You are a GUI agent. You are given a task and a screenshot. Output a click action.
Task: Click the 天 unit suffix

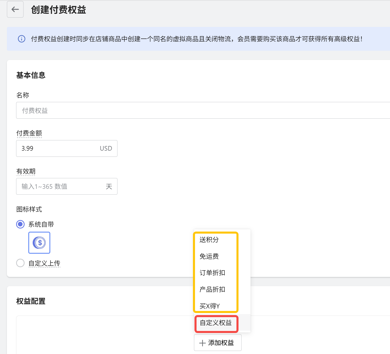click(x=109, y=186)
